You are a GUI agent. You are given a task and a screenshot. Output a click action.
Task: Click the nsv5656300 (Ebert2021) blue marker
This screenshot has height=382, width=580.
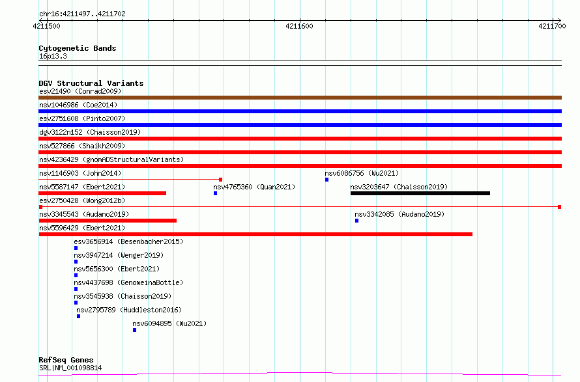[76, 275]
